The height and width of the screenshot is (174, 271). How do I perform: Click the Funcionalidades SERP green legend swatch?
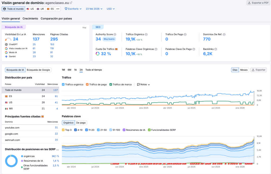click(150, 130)
